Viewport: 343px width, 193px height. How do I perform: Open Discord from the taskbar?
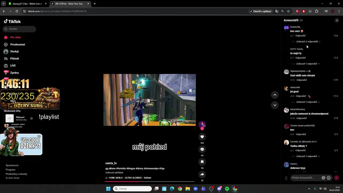219,189
